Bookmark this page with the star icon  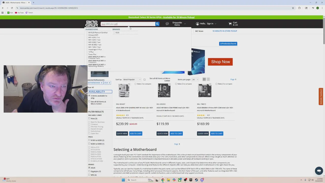pyautogui.click(x=293, y=8)
